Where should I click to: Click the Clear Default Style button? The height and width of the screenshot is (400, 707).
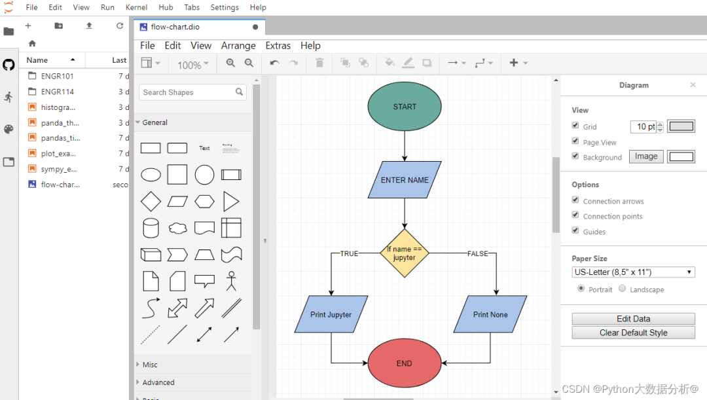(x=633, y=333)
